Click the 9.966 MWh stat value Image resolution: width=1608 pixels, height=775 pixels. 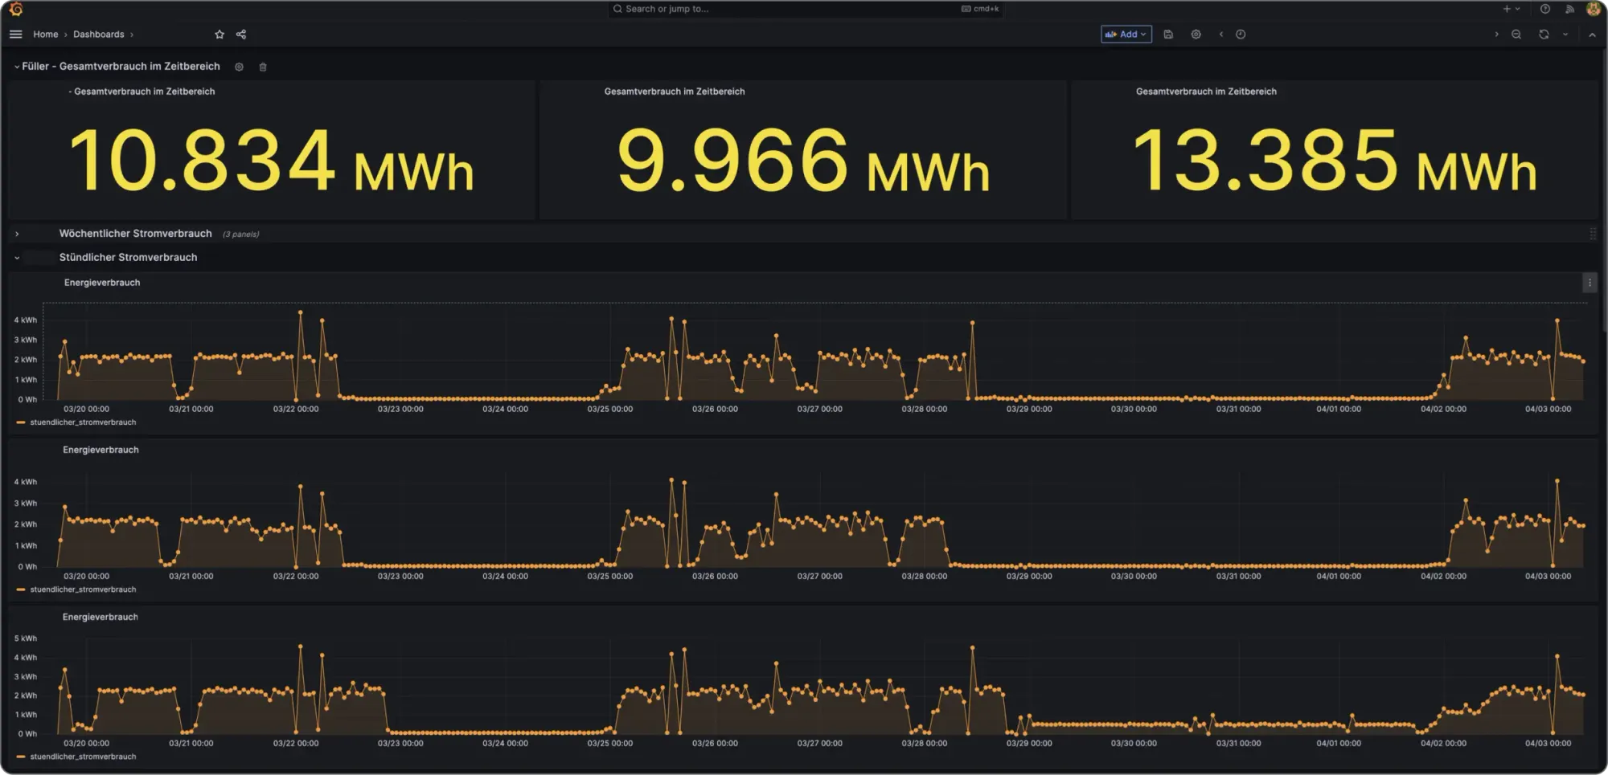(x=803, y=161)
